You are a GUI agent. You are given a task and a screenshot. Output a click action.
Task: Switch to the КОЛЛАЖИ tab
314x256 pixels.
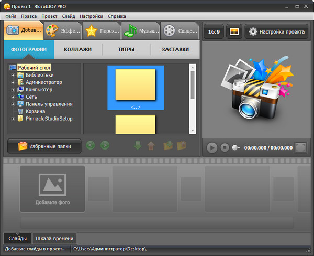77,50
